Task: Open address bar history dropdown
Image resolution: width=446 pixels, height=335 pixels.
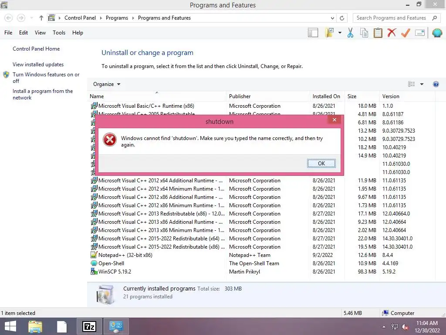Action: (x=332, y=18)
